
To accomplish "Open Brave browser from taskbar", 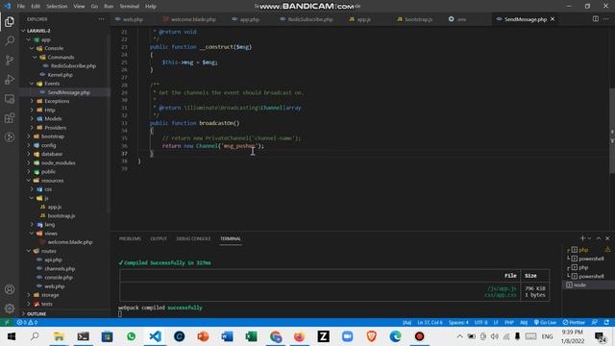I will 372,336.
